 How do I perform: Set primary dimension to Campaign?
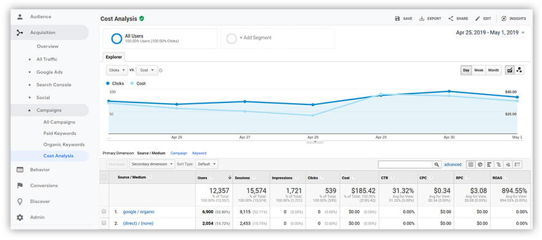tap(179, 153)
